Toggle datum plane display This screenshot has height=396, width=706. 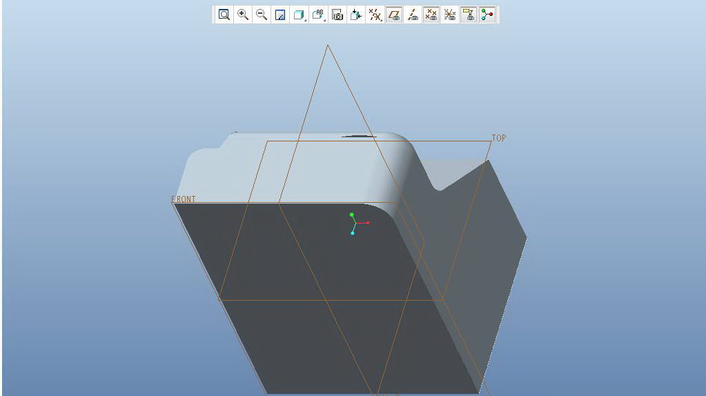(x=394, y=14)
